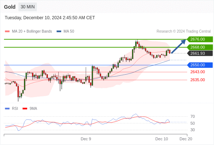Screen dimensions: 214x145
Task: Click the 2643.00 red support label
Action: click(x=197, y=72)
